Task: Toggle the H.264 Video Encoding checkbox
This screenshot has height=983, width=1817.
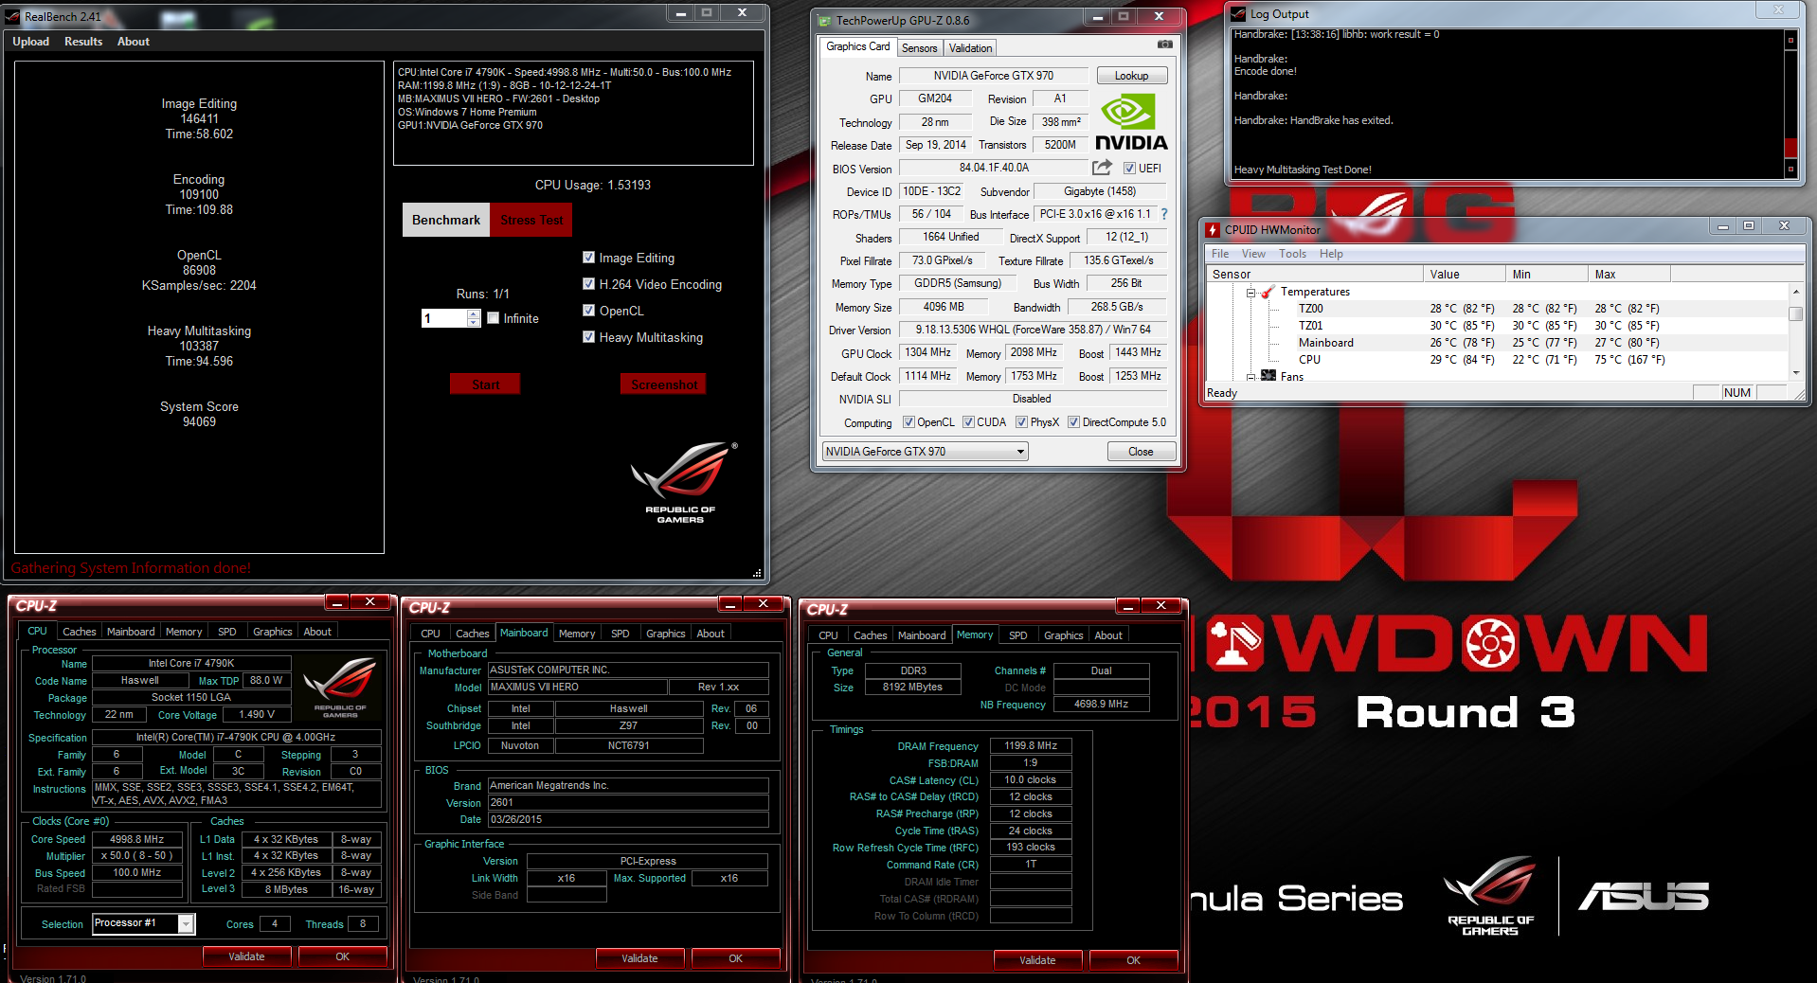Action: tap(588, 284)
